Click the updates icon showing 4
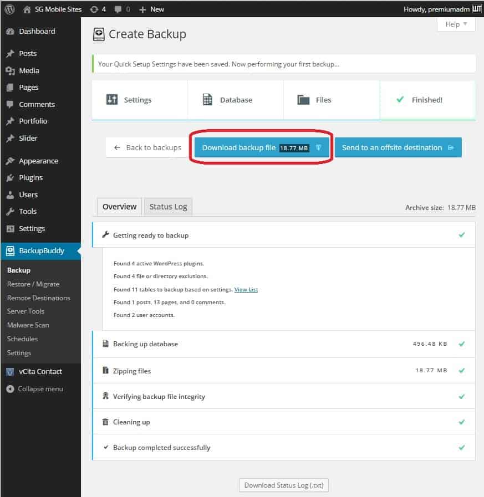 94,9
